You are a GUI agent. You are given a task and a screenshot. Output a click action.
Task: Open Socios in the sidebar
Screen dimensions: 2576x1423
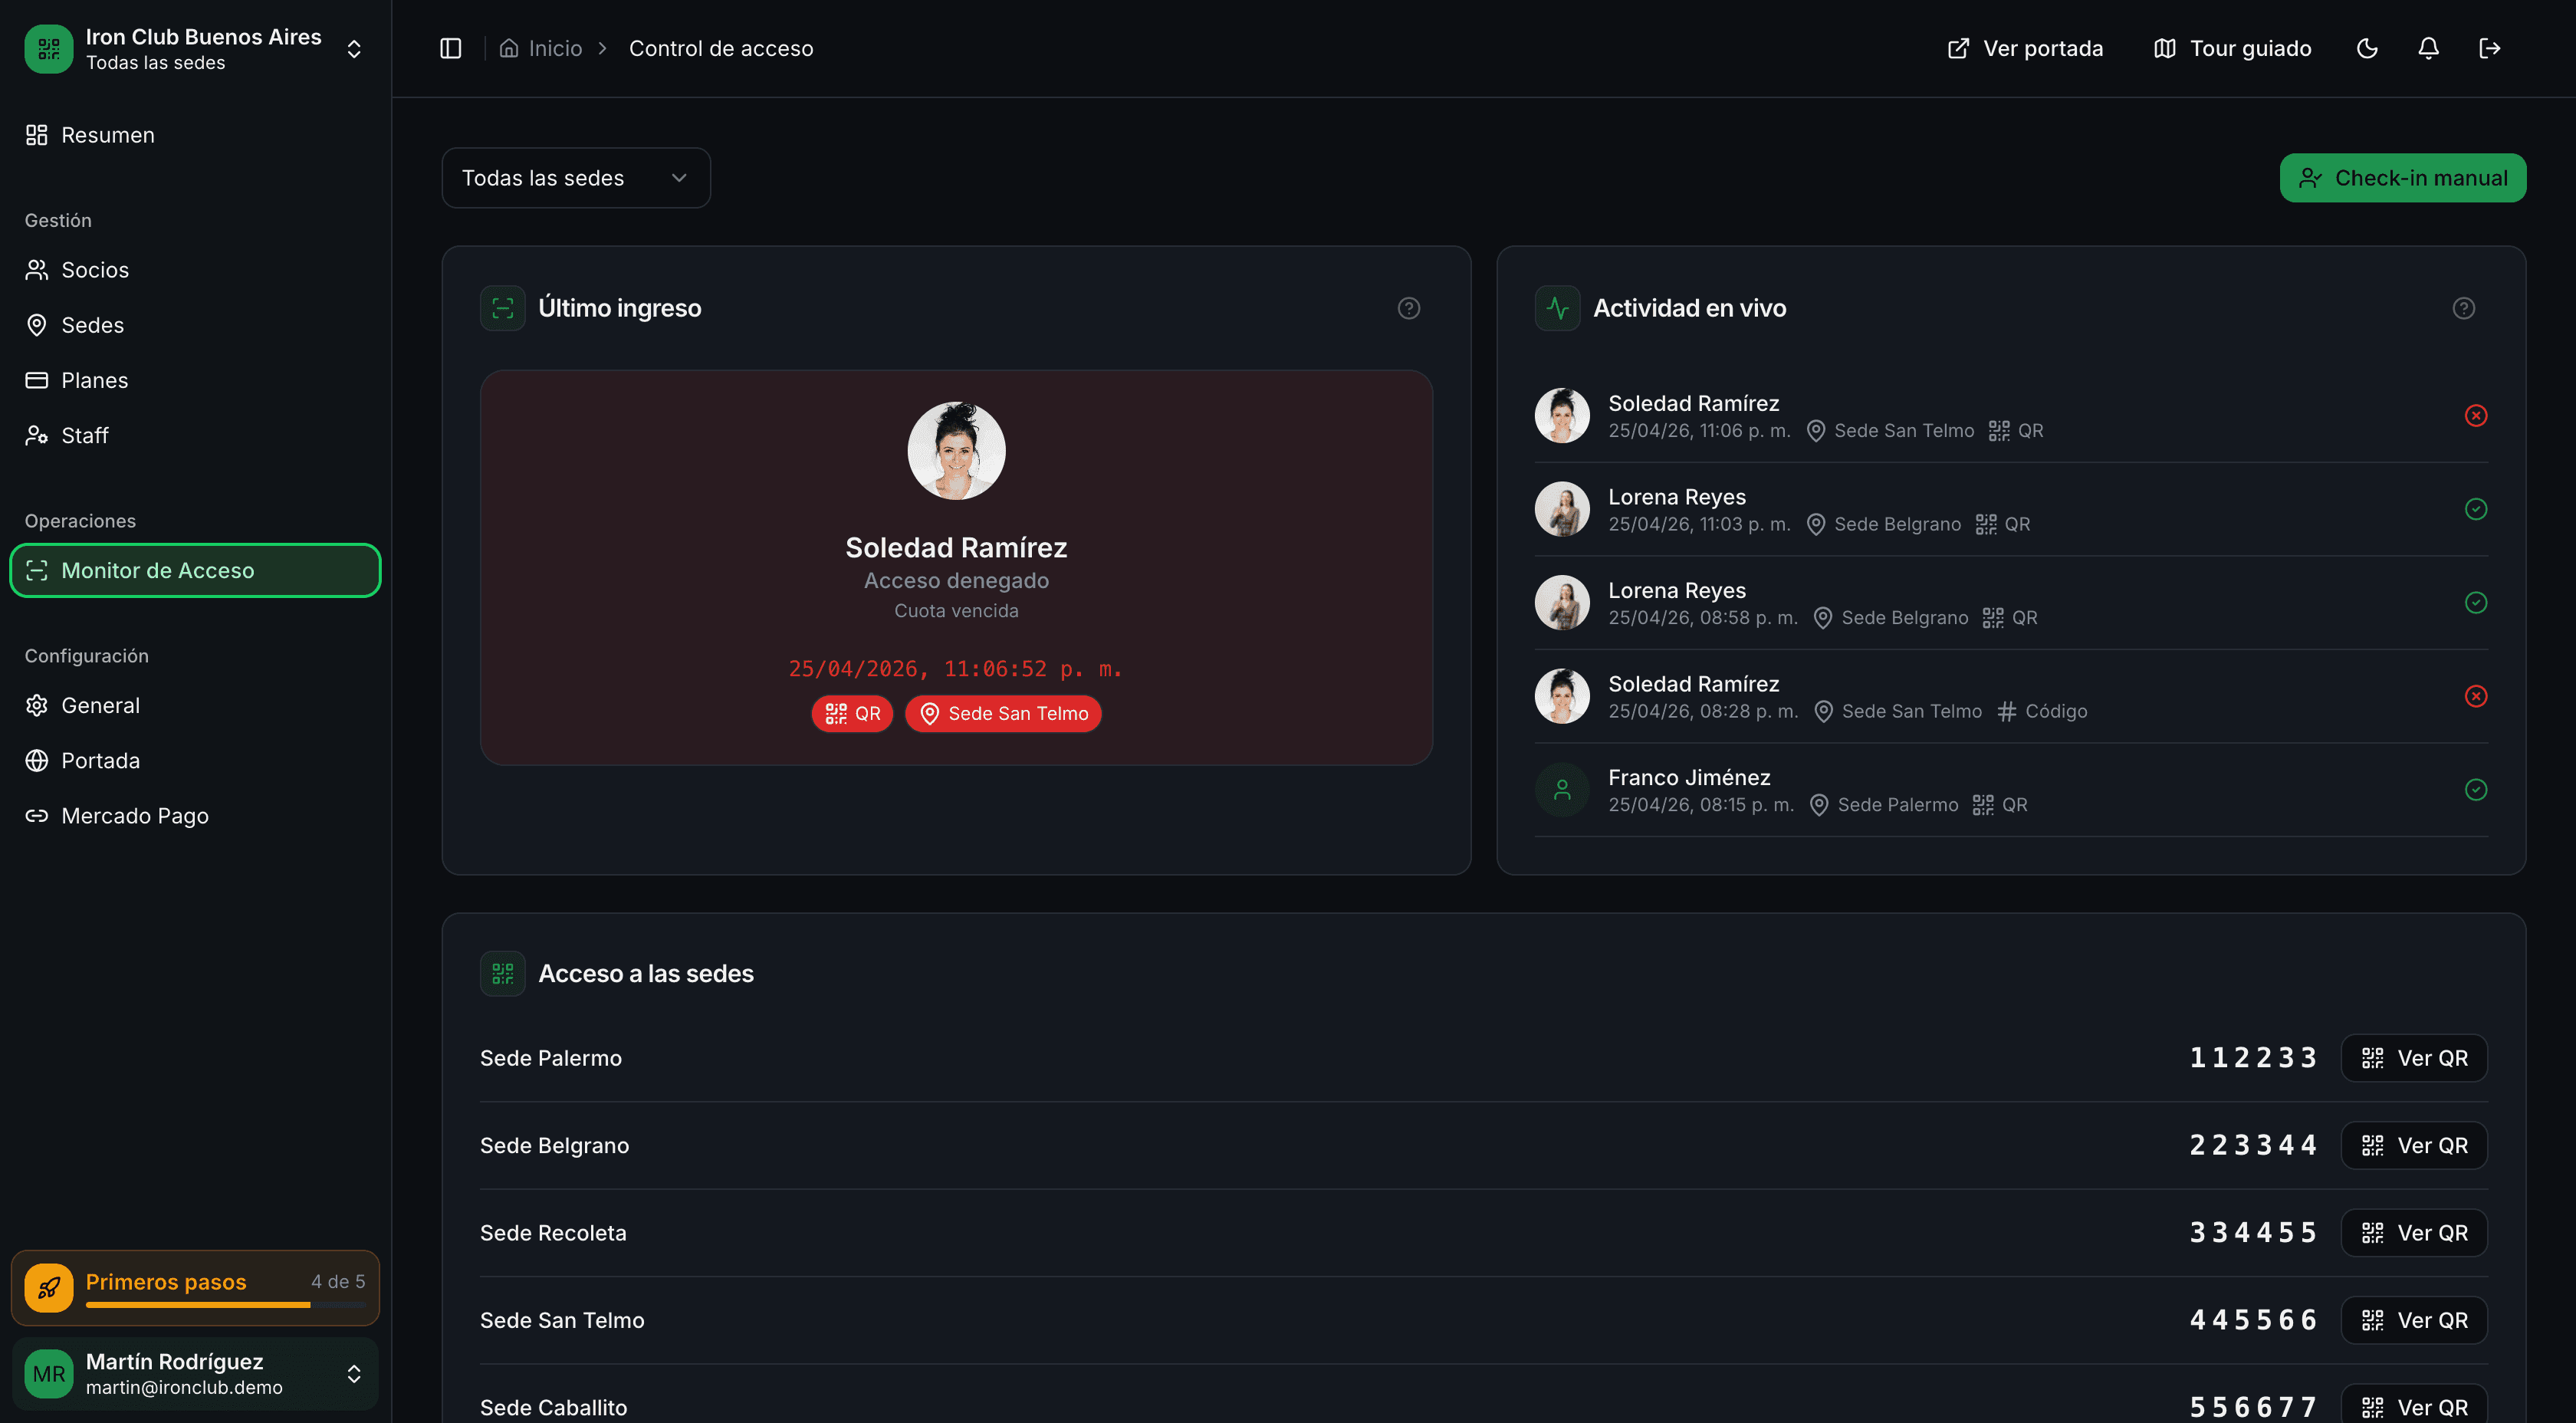coord(95,270)
